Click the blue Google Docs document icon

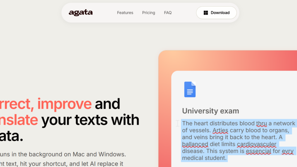click(190, 89)
